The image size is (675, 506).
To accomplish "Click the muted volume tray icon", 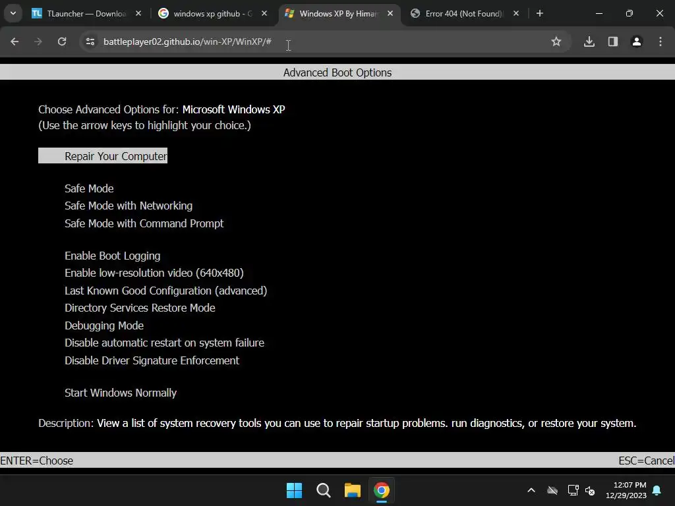I will pyautogui.click(x=590, y=490).
